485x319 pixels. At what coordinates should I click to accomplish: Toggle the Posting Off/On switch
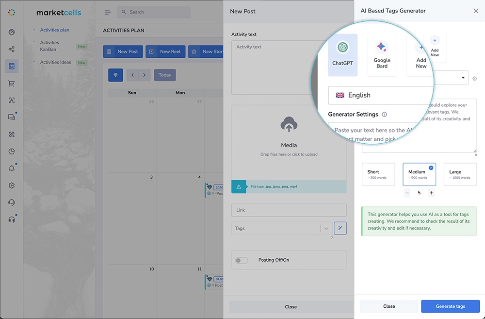pos(242,260)
